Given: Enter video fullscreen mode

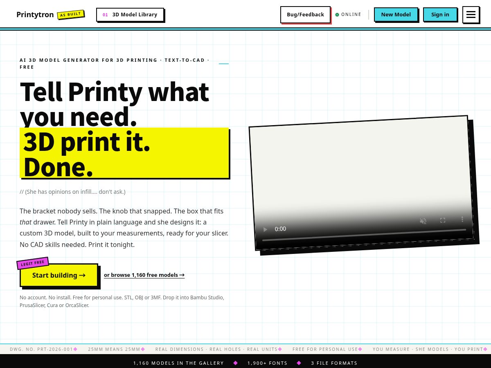Looking at the screenshot, I should pyautogui.click(x=443, y=220).
